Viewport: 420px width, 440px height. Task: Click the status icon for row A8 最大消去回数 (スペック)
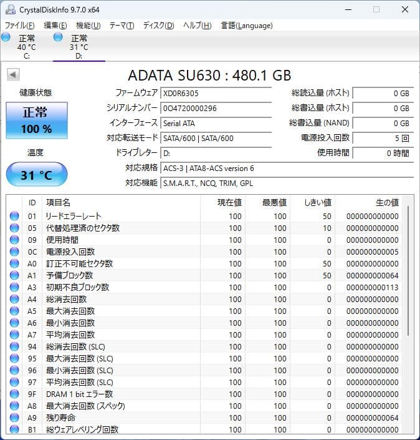pyautogui.click(x=14, y=406)
